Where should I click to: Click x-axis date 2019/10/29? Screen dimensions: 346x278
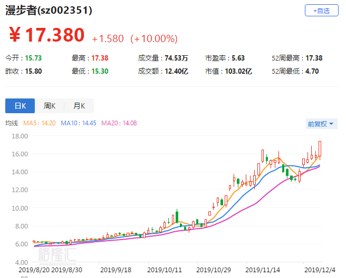(214, 270)
